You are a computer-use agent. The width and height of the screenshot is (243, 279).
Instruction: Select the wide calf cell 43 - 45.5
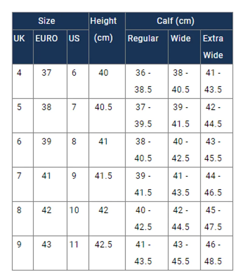(x=184, y=253)
